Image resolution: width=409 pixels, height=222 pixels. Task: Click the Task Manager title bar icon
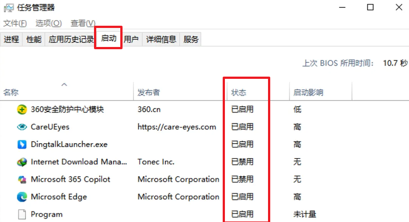click(x=8, y=8)
